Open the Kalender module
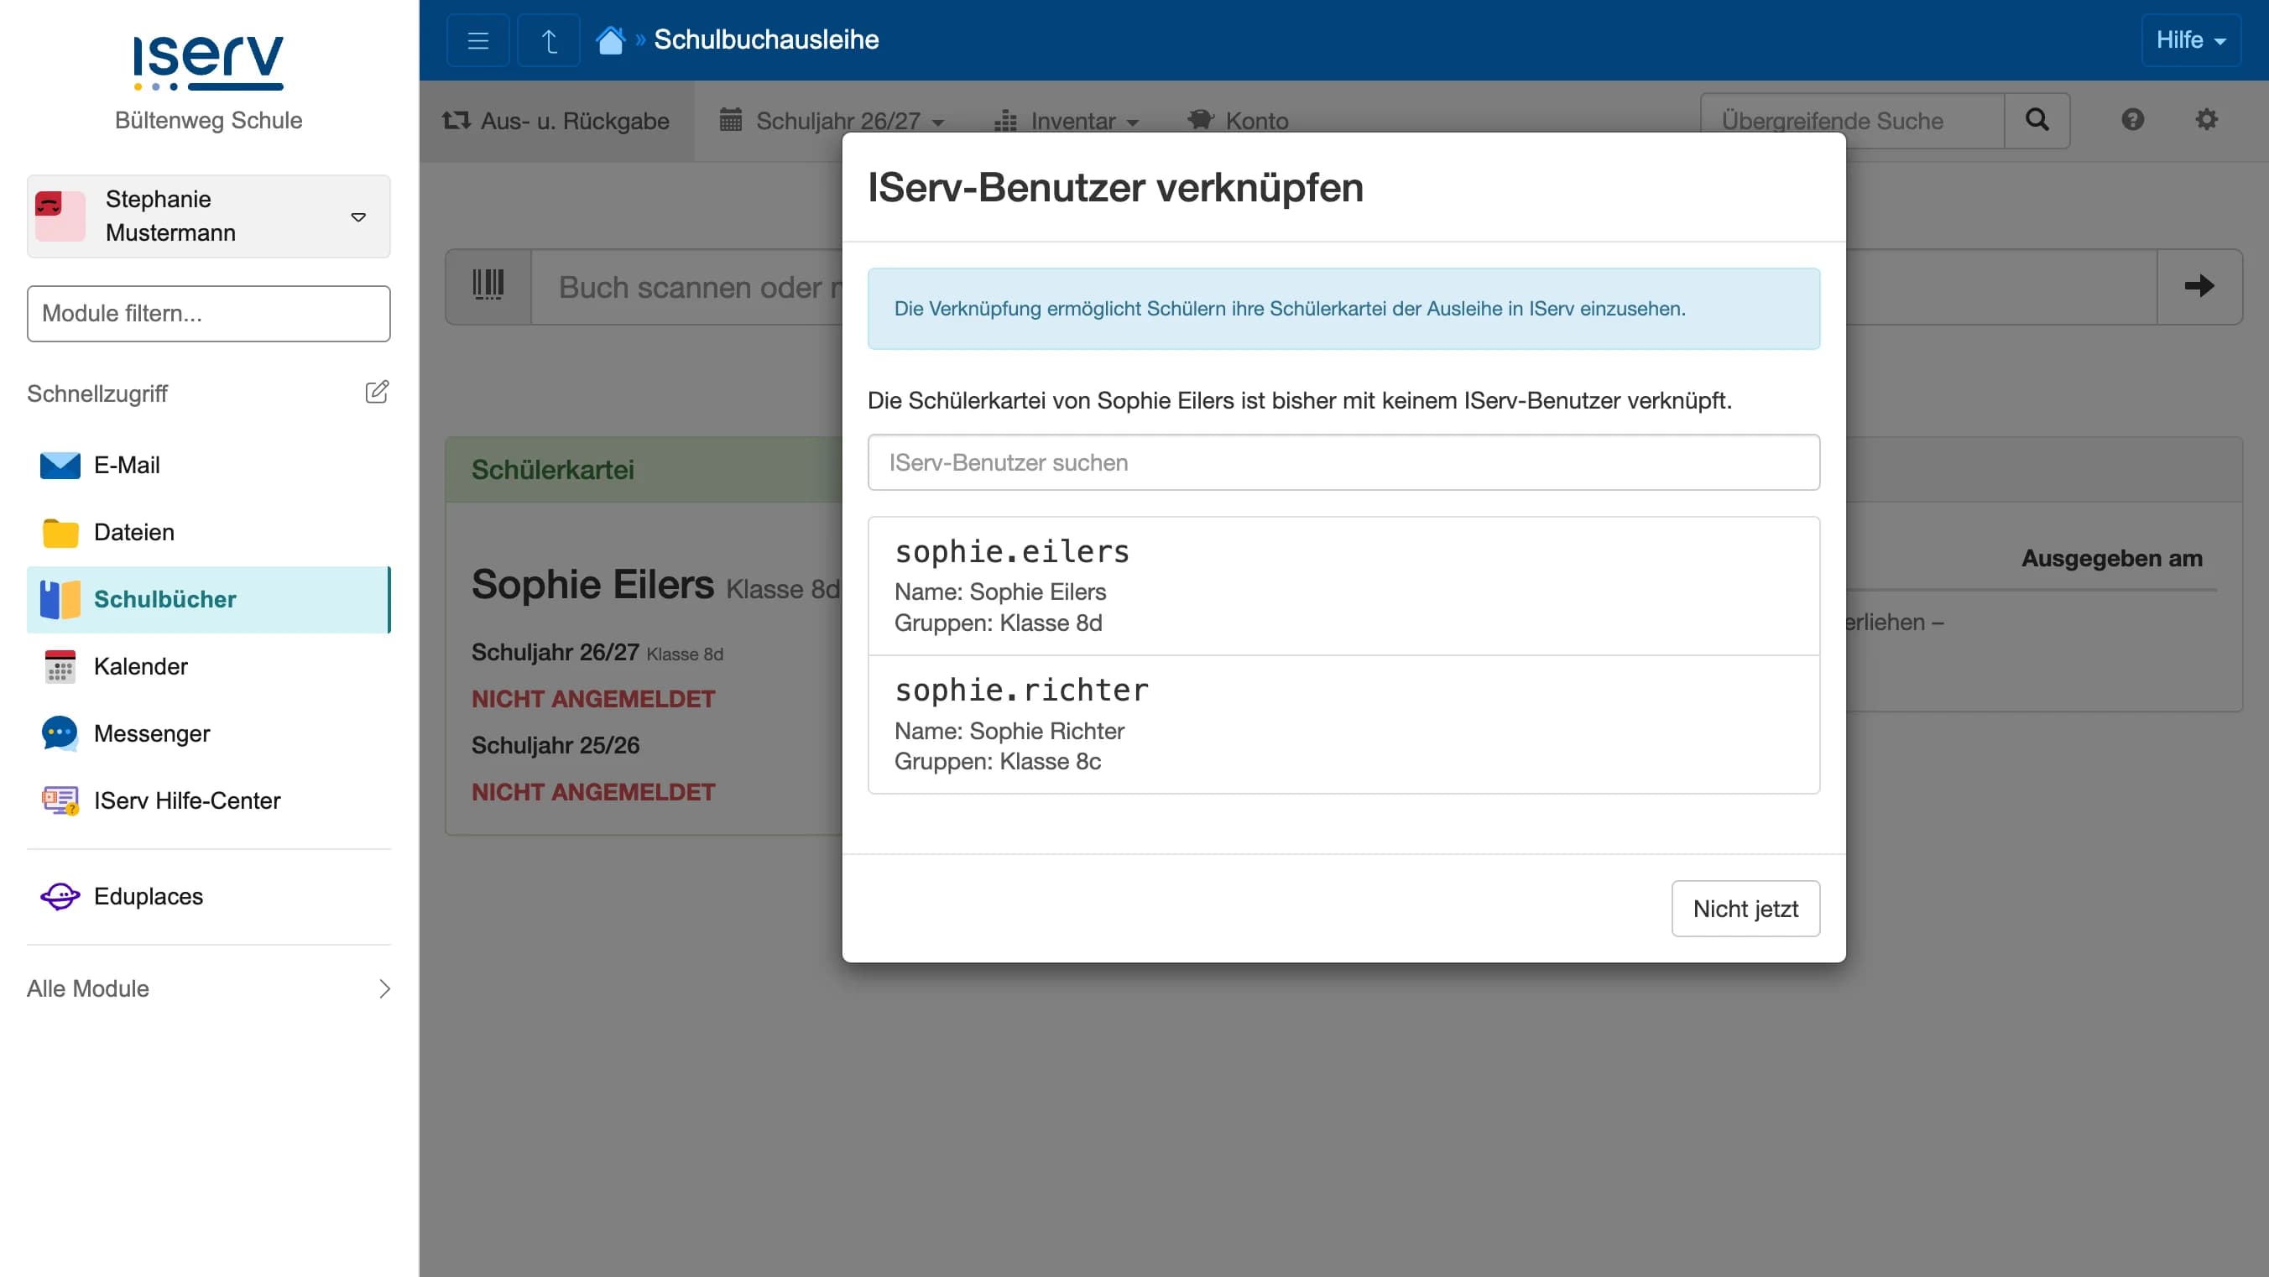Image resolution: width=2269 pixels, height=1277 pixels. [x=209, y=666]
